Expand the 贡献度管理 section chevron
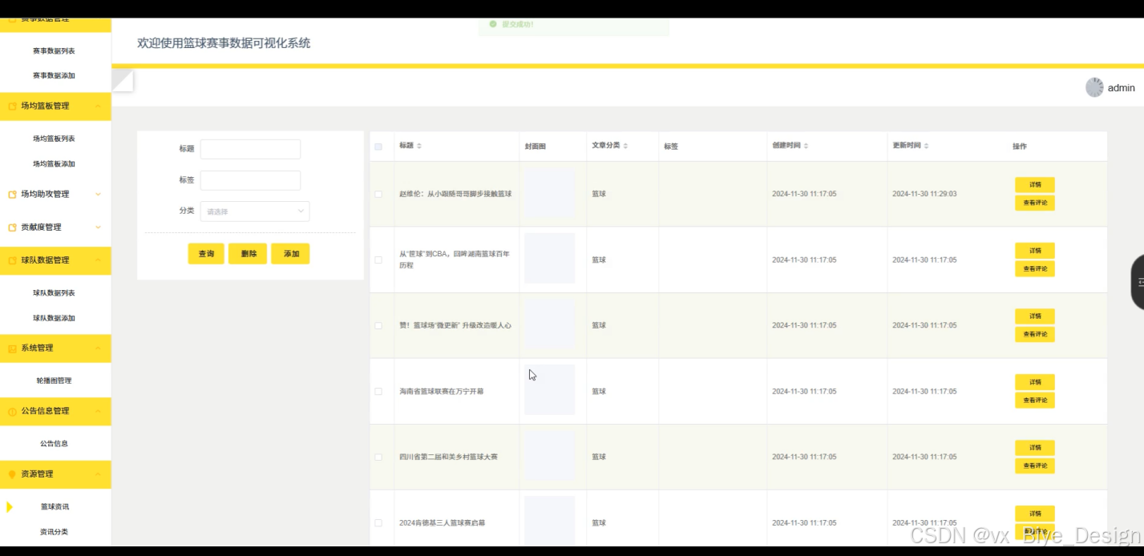 click(98, 227)
